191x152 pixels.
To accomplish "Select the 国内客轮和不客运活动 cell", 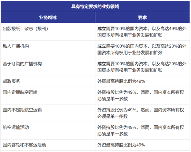I will [x=48, y=145].
